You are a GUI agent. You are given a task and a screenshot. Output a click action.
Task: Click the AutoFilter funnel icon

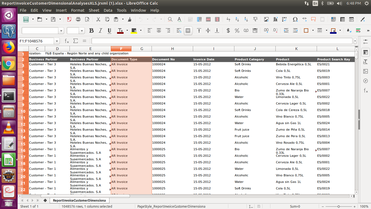(255, 19)
